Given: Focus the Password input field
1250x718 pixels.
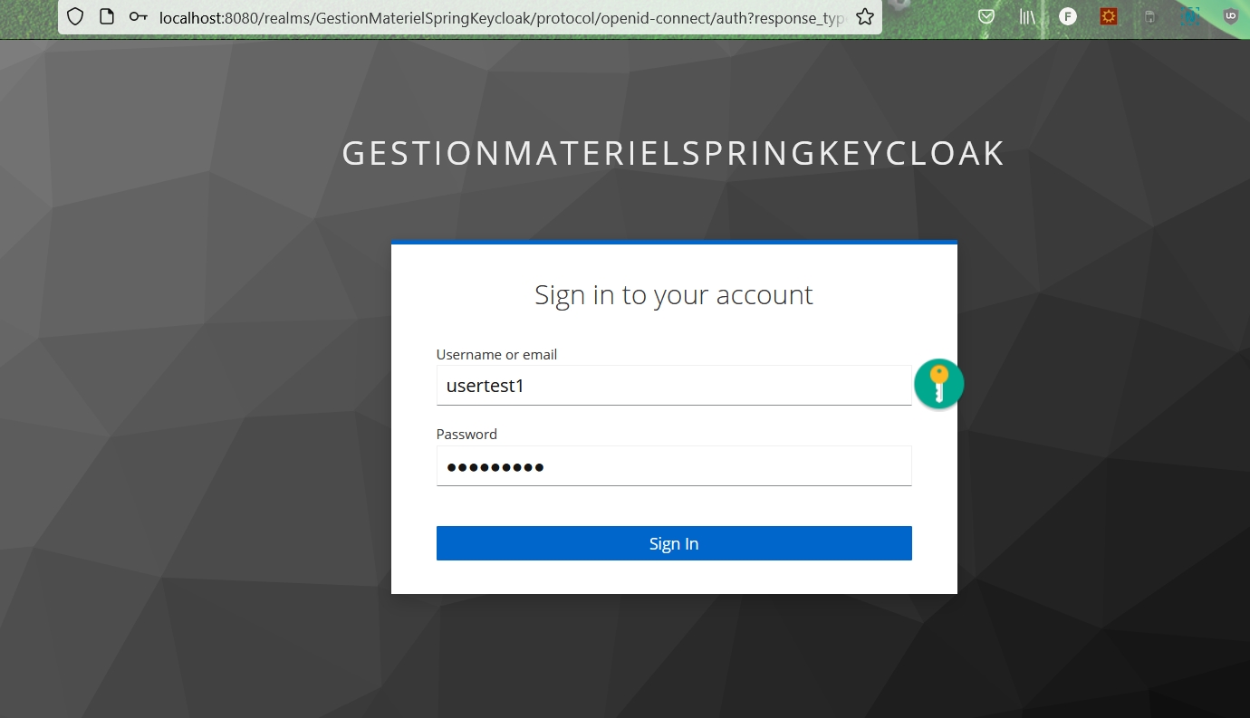Looking at the screenshot, I should coord(674,466).
